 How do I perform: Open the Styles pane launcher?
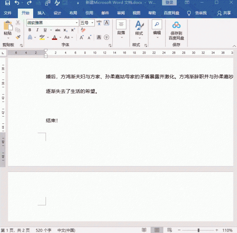click(x=146, y=46)
